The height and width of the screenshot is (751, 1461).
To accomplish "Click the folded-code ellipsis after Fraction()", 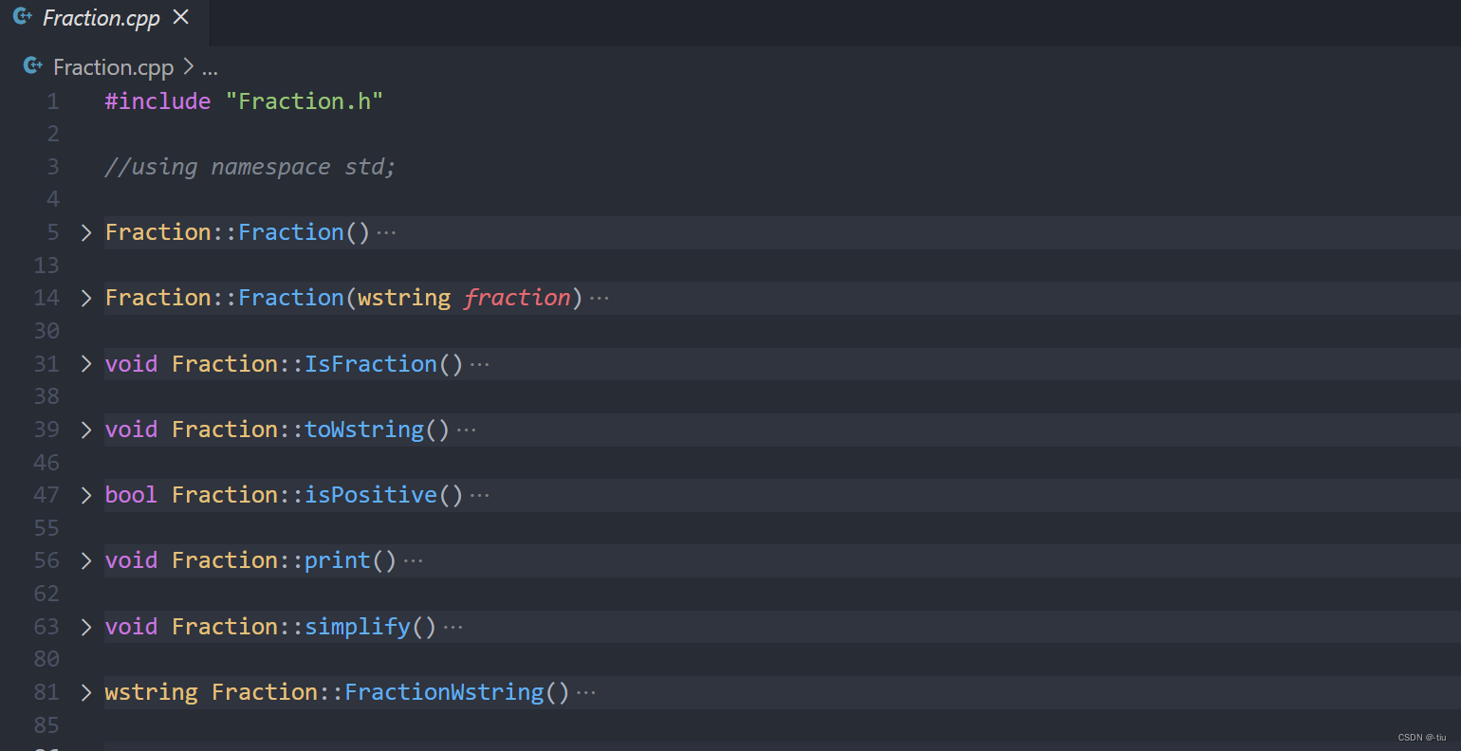I will pos(386,232).
